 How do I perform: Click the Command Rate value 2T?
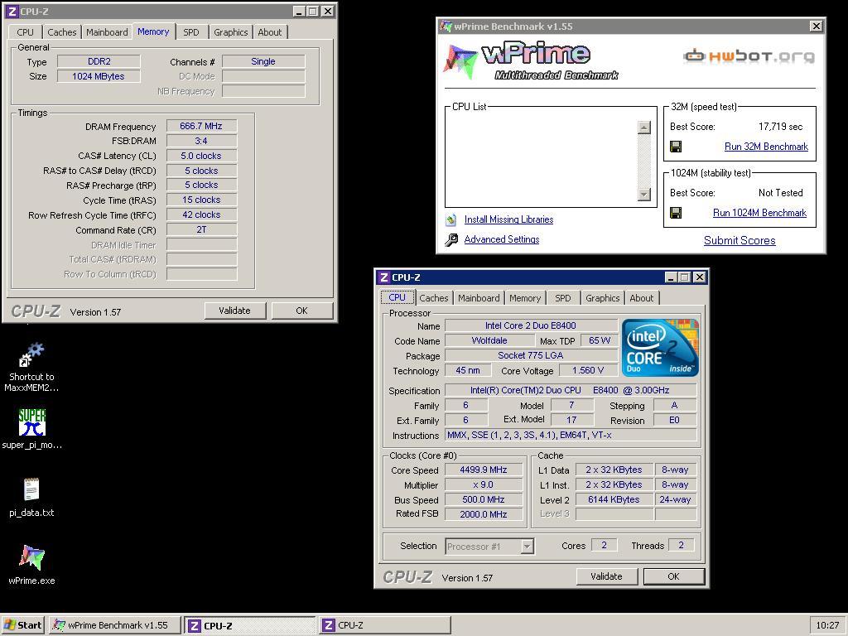[x=201, y=230]
